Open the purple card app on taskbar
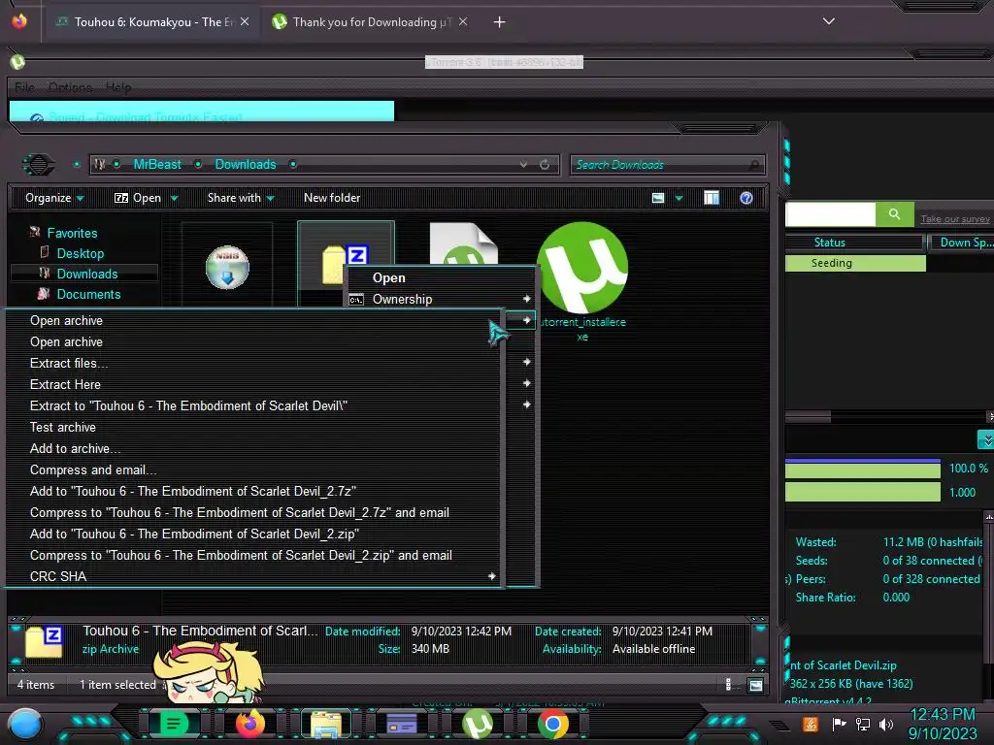 pos(402,724)
